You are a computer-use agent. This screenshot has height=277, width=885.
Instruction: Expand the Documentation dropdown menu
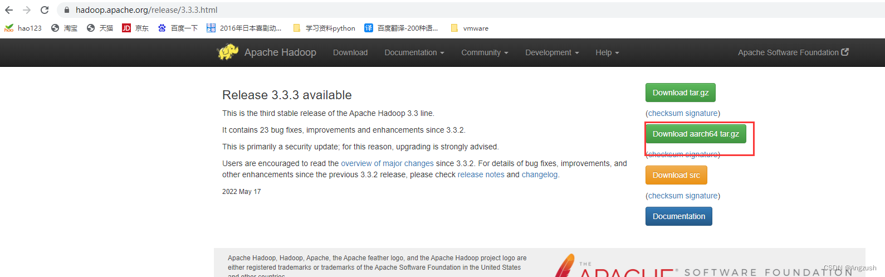pyautogui.click(x=414, y=52)
